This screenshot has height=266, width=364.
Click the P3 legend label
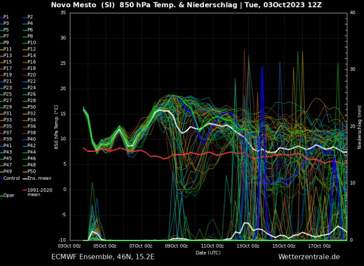point(6,24)
